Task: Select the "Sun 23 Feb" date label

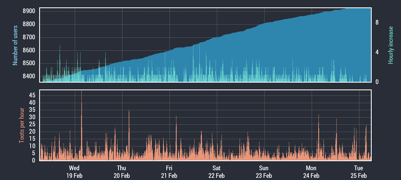Action: pos(264,172)
